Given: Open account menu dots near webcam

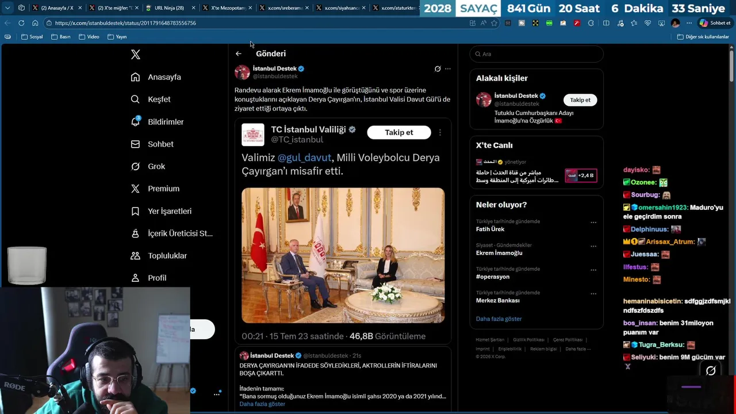Looking at the screenshot, I should (x=217, y=394).
